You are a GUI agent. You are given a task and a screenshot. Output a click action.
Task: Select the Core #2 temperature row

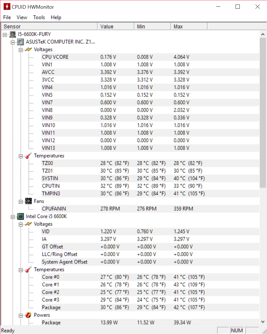tap(150, 292)
